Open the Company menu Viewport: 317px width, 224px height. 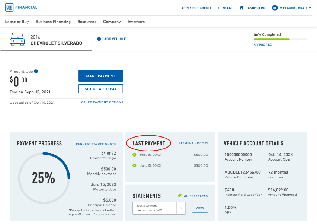[112, 22]
